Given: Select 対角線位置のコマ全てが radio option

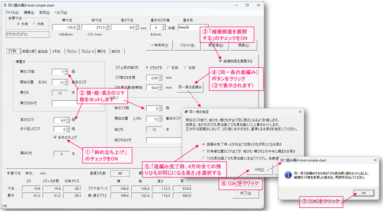Looking at the screenshot, I should tap(204, 151).
